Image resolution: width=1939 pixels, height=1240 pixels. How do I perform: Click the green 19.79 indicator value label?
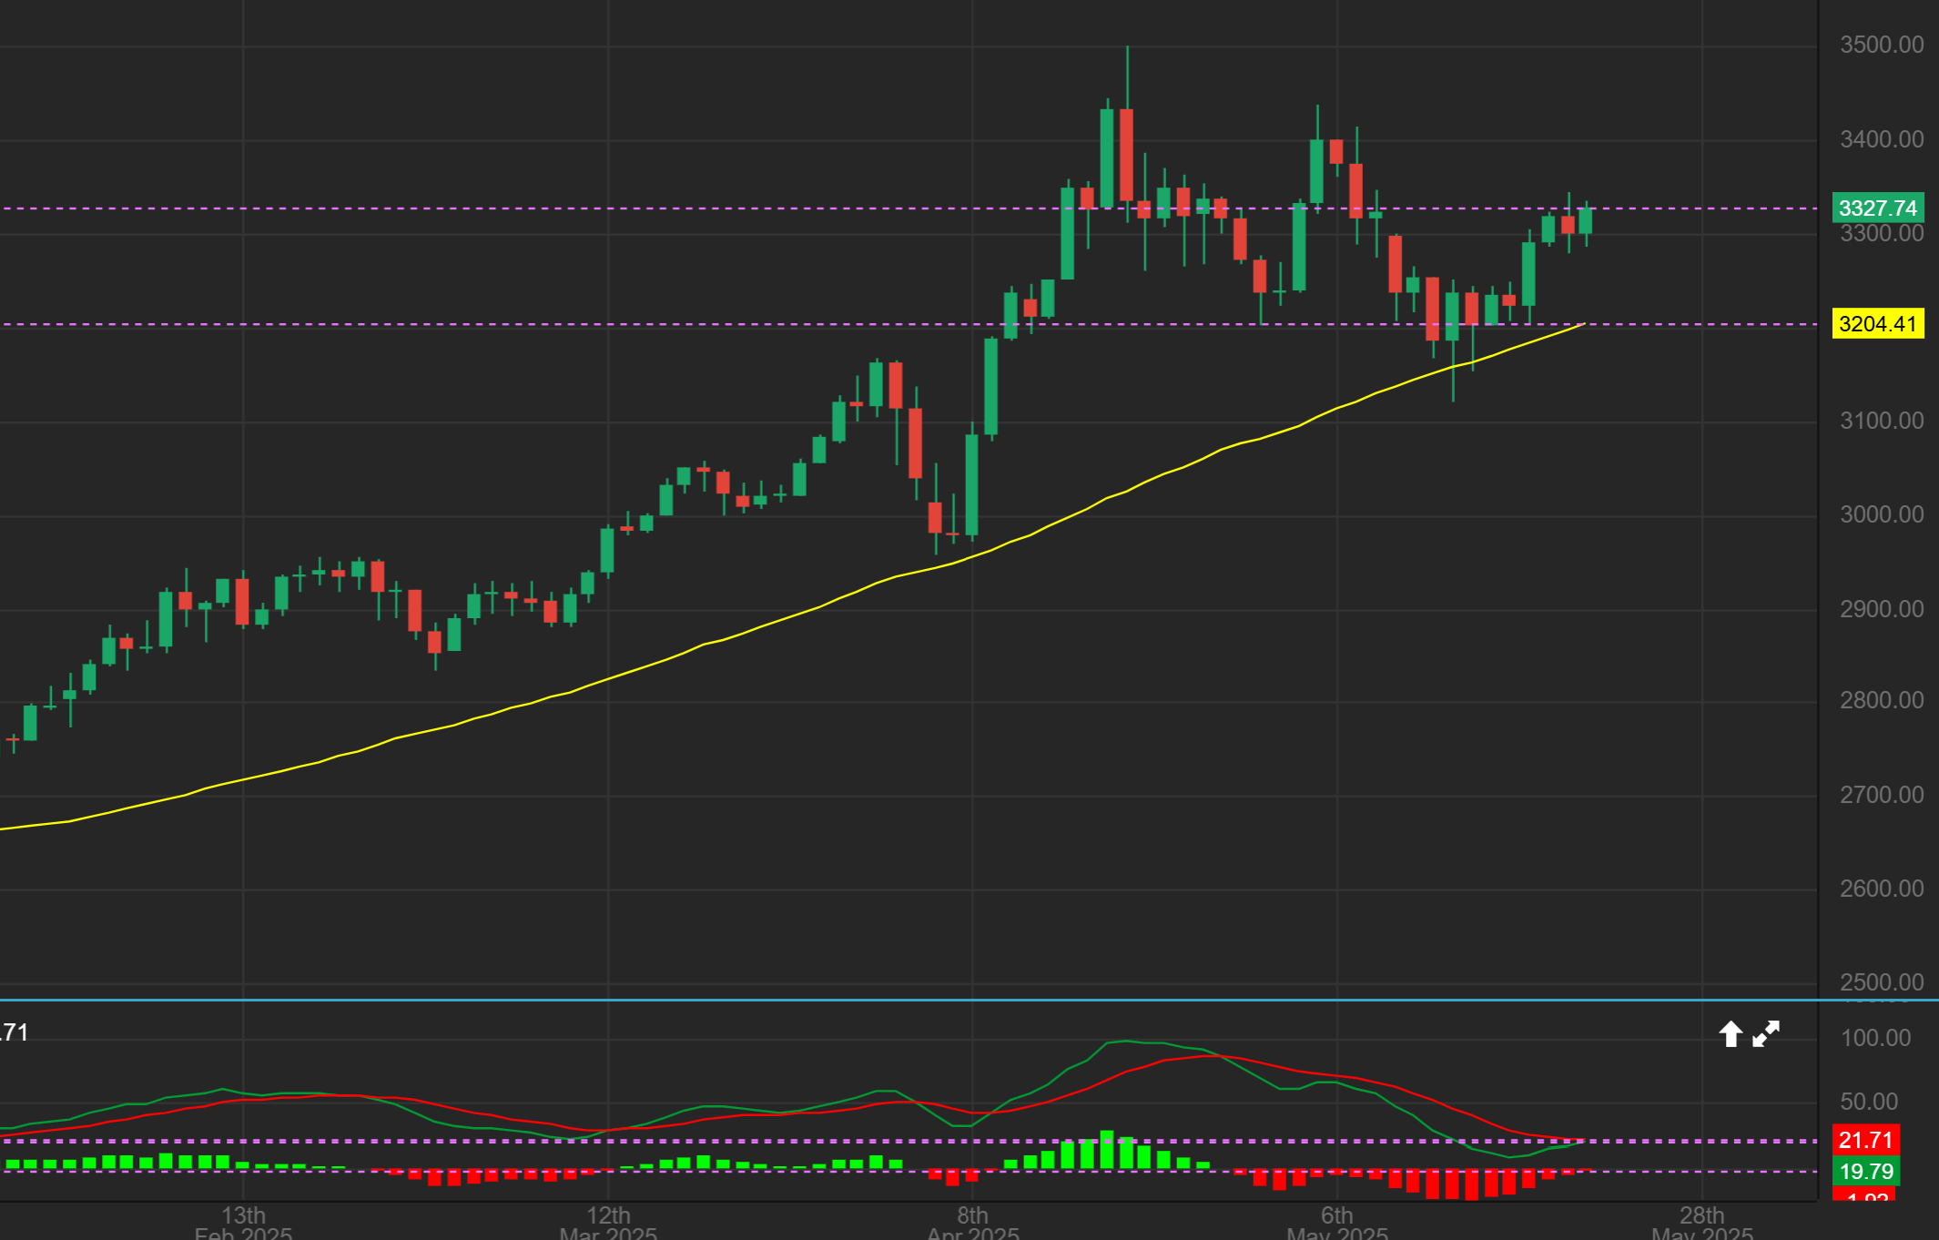point(1865,1172)
